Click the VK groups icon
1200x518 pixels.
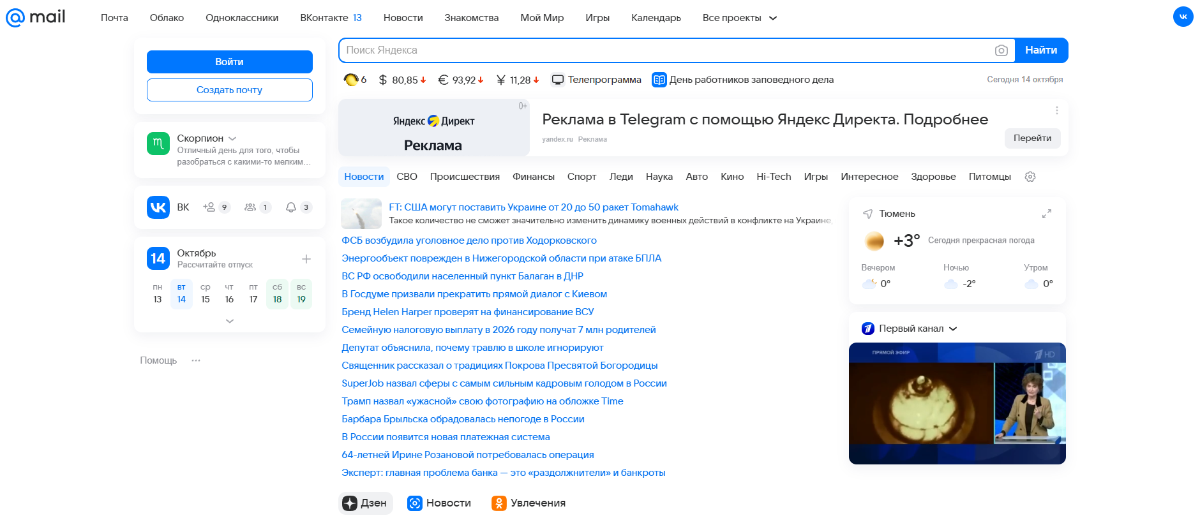[250, 207]
